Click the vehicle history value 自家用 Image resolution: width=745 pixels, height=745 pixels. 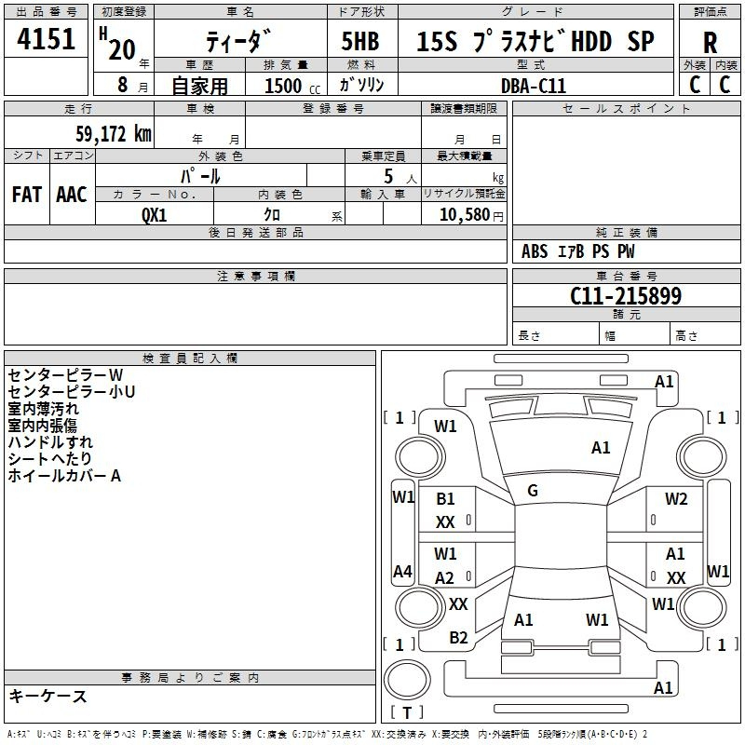(x=199, y=86)
